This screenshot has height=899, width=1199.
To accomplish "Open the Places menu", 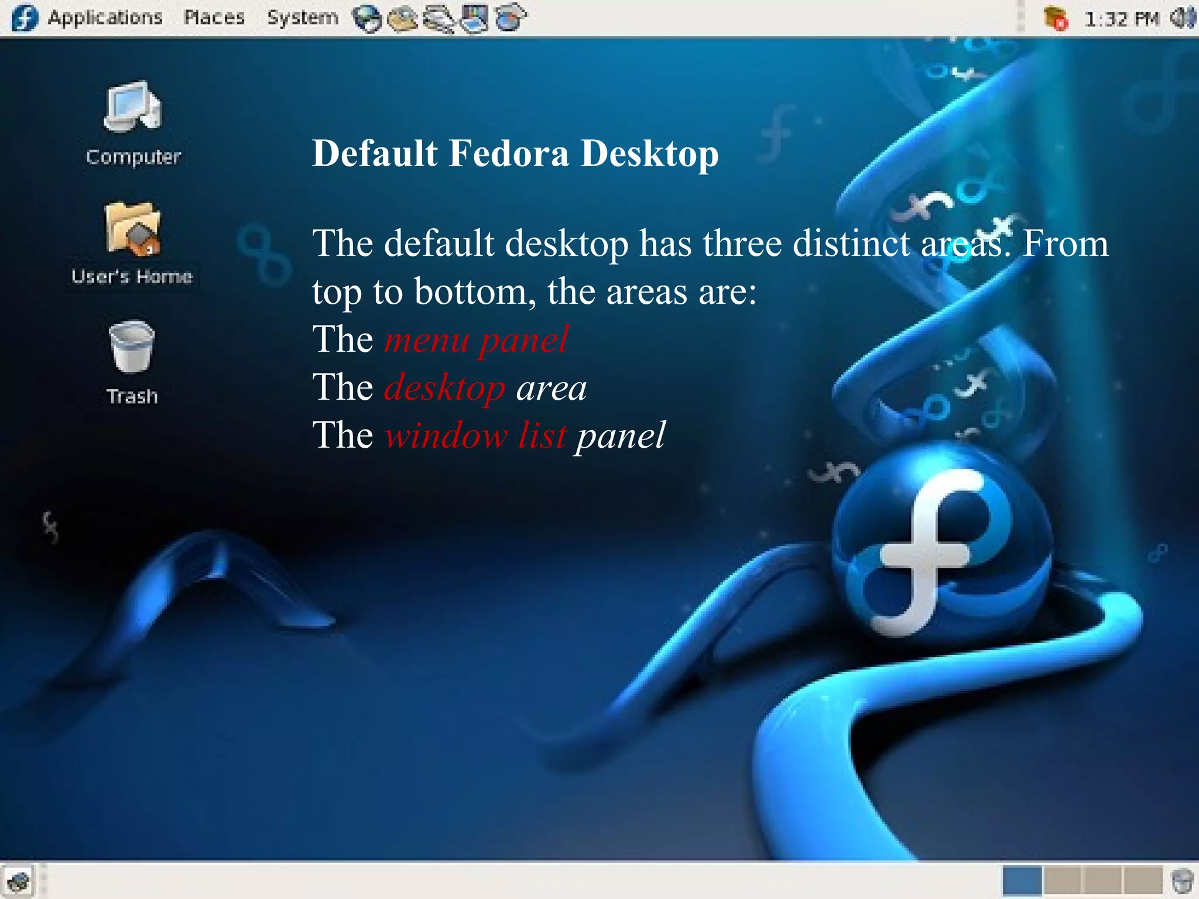I will [214, 18].
